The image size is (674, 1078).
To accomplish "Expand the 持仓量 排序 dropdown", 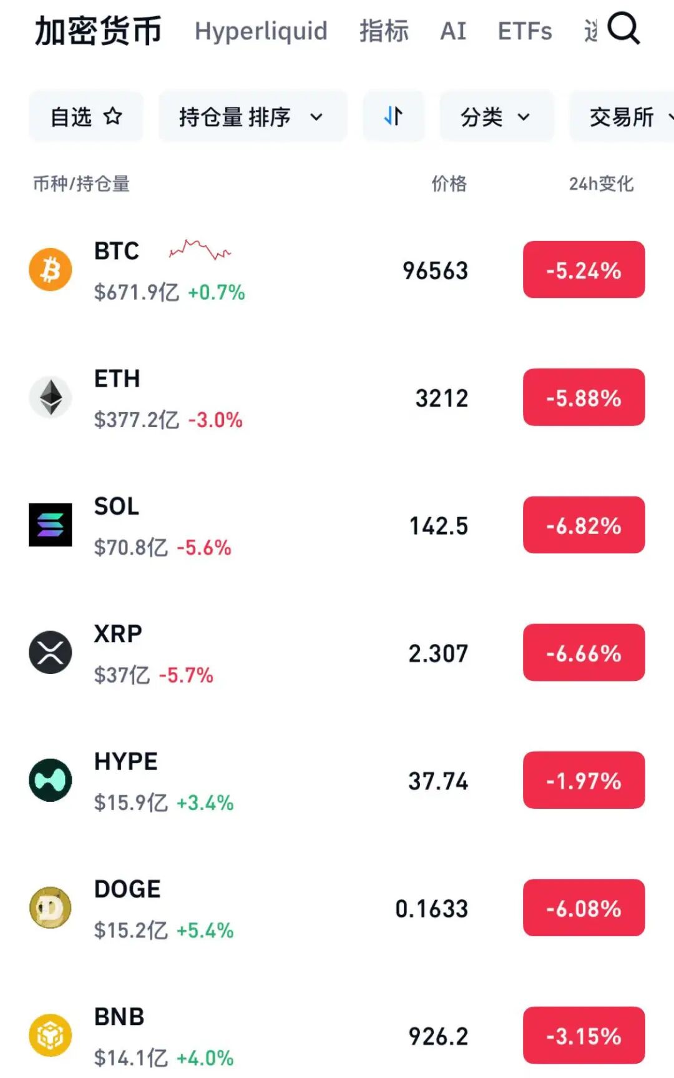I will 252,116.
